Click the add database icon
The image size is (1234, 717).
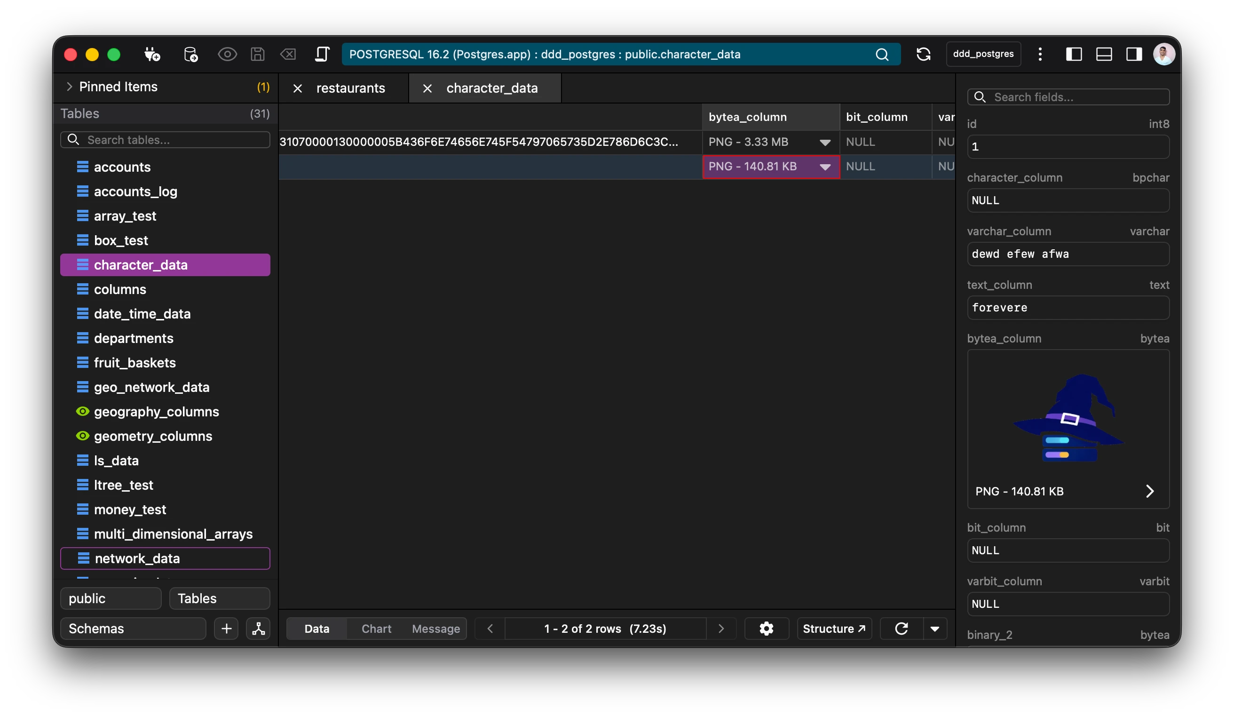[190, 55]
